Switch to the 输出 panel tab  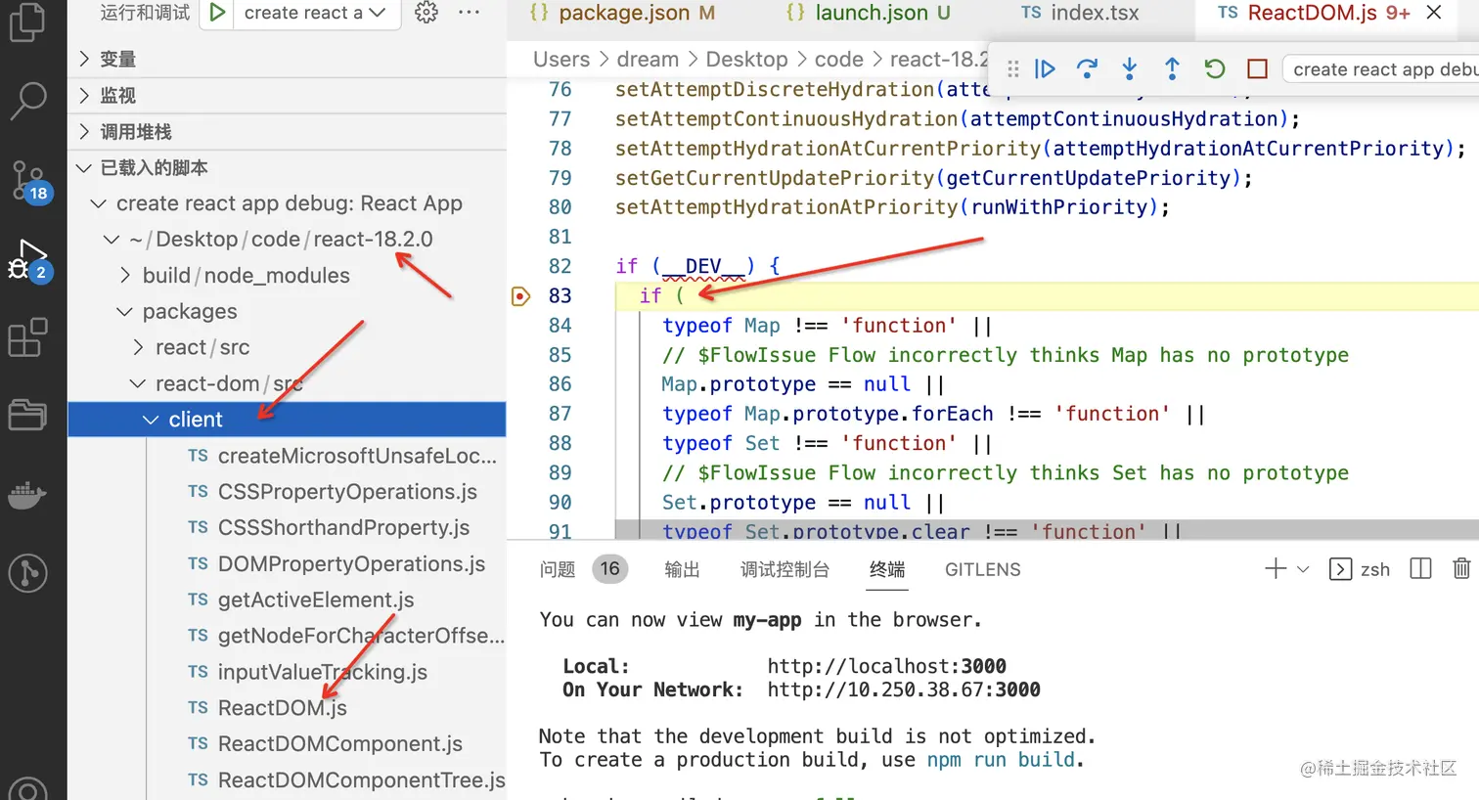point(682,569)
